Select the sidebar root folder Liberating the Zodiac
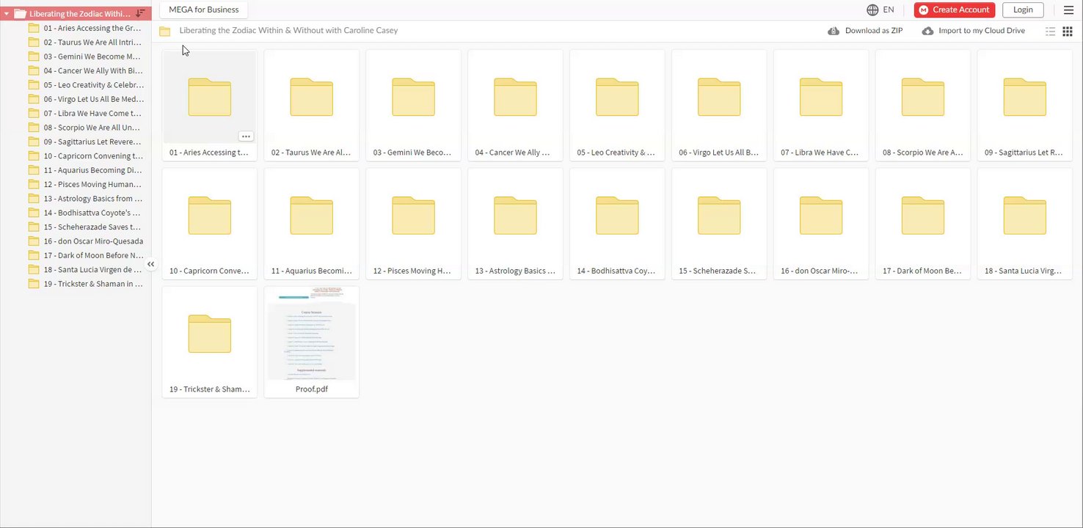The image size is (1083, 528). [76, 13]
